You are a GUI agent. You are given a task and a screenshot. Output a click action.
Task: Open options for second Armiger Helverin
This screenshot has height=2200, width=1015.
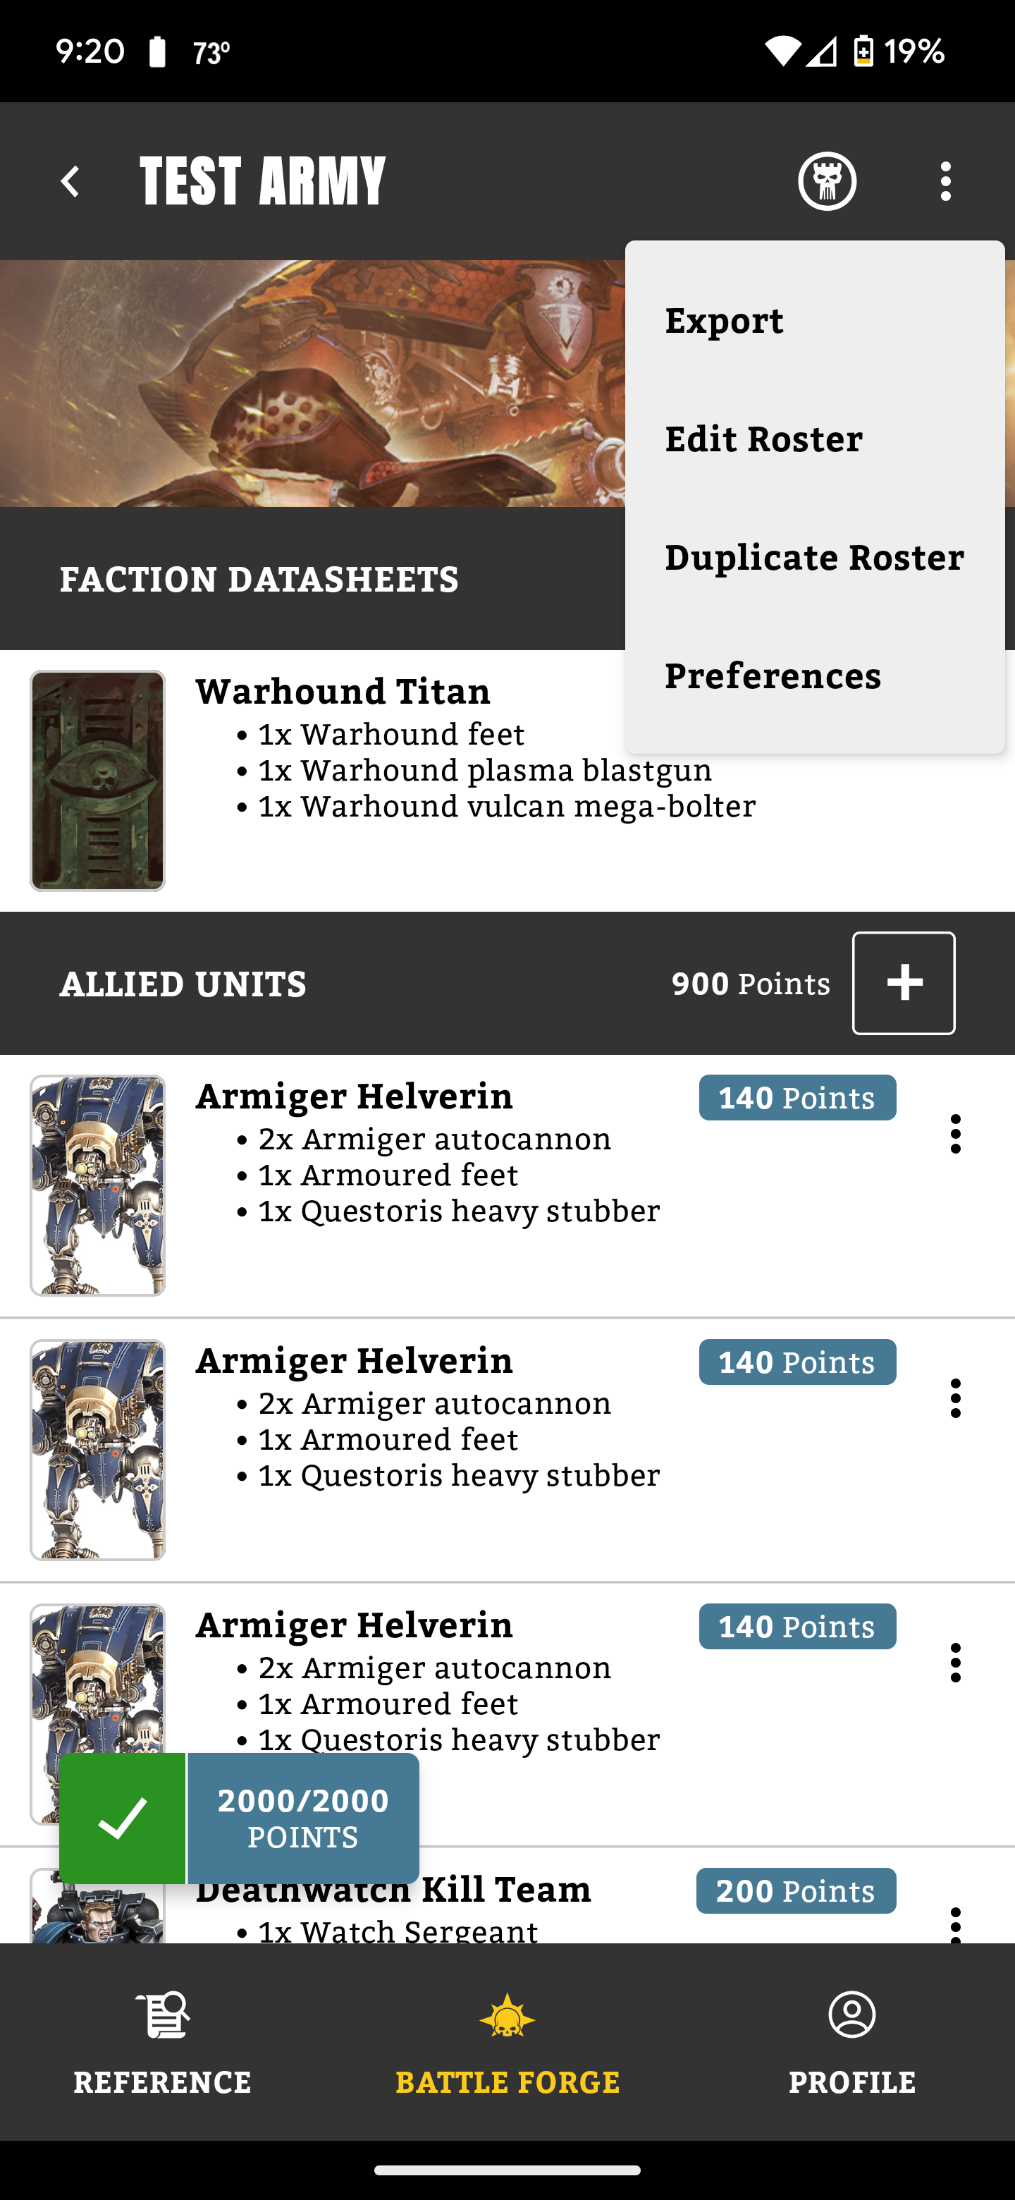pyautogui.click(x=955, y=1398)
